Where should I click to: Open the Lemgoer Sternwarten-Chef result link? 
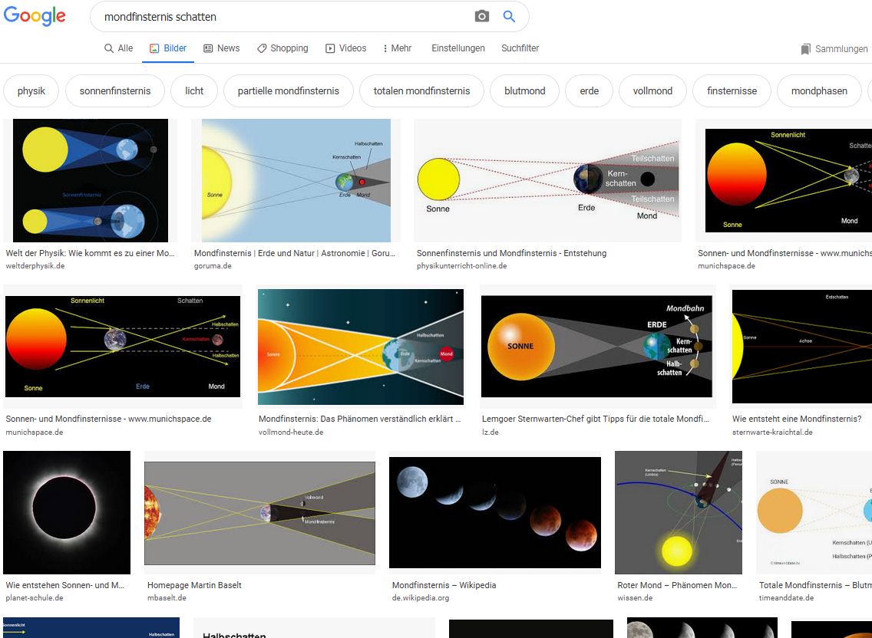coord(595,419)
